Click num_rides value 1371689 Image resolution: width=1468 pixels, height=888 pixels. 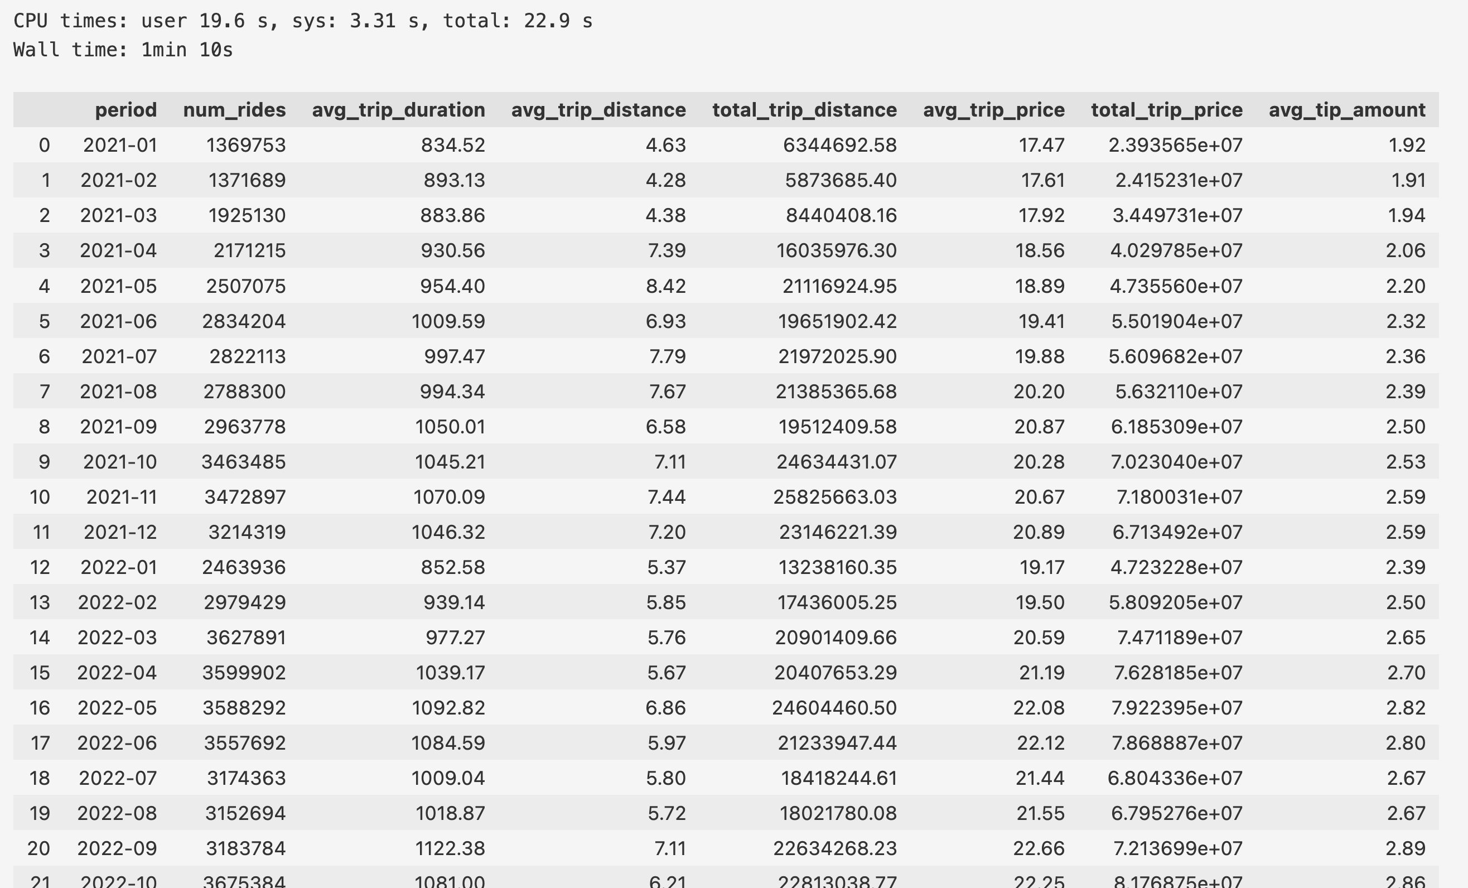pyautogui.click(x=247, y=181)
